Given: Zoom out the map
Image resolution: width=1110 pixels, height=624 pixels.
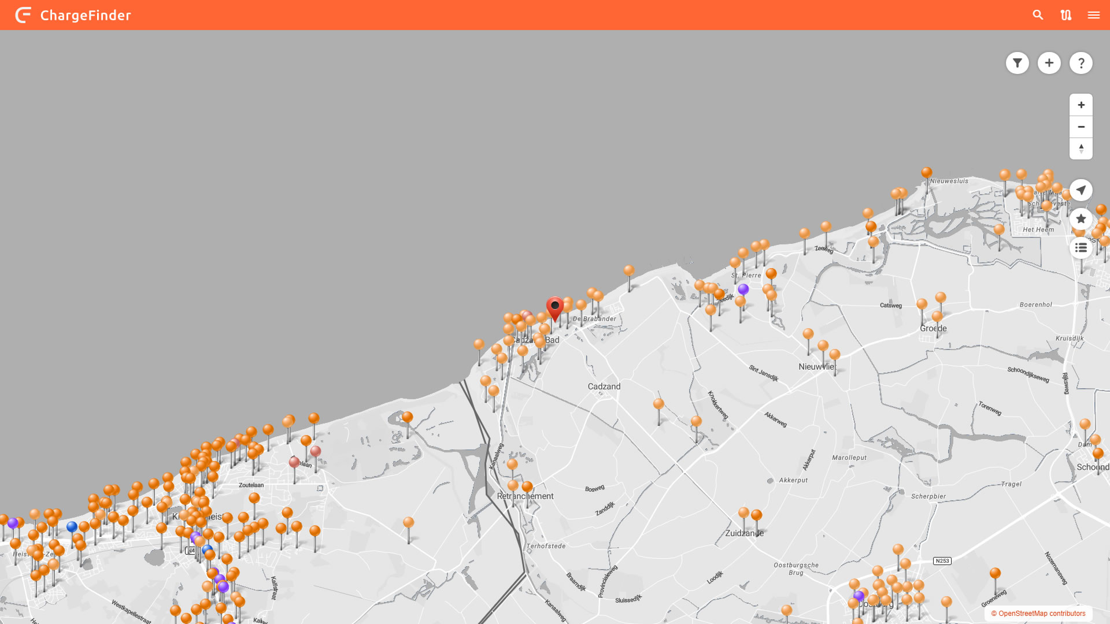Looking at the screenshot, I should click(1081, 127).
